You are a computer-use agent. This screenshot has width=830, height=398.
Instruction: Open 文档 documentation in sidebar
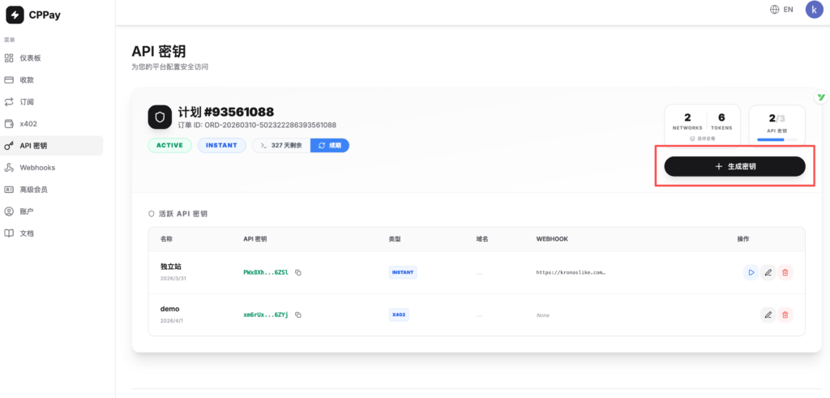[27, 233]
